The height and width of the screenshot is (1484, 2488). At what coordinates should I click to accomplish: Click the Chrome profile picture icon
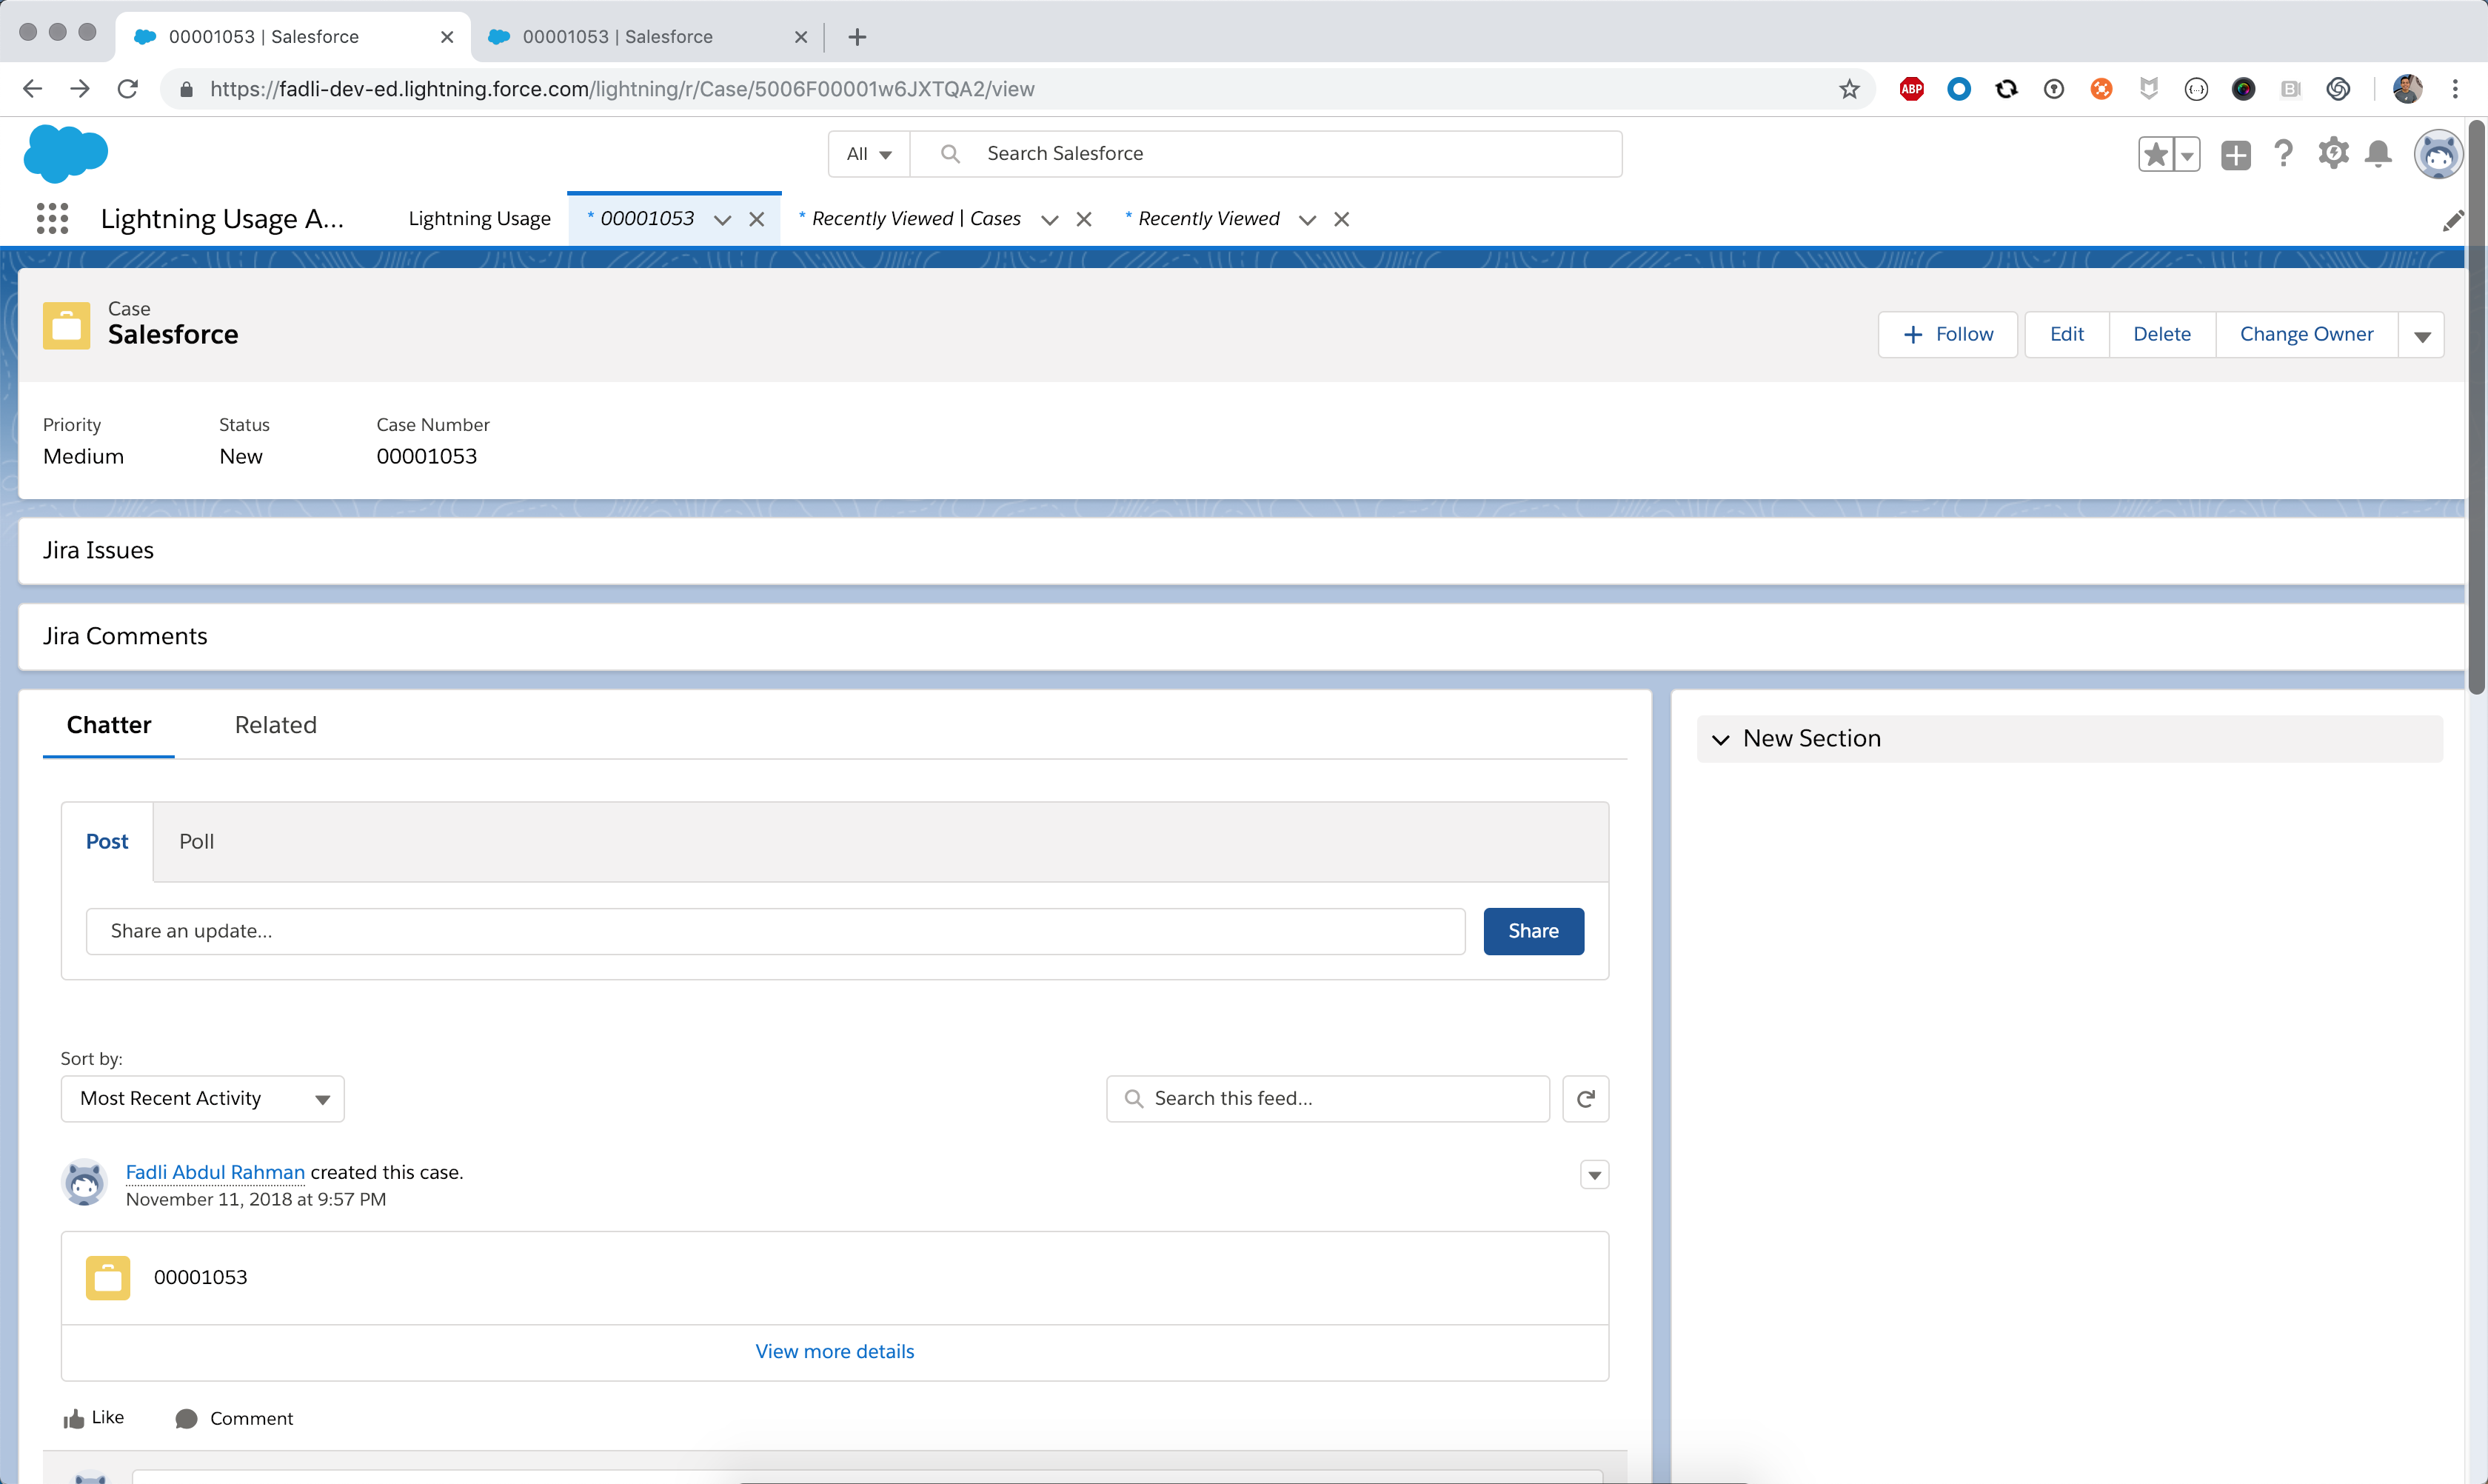click(2407, 89)
